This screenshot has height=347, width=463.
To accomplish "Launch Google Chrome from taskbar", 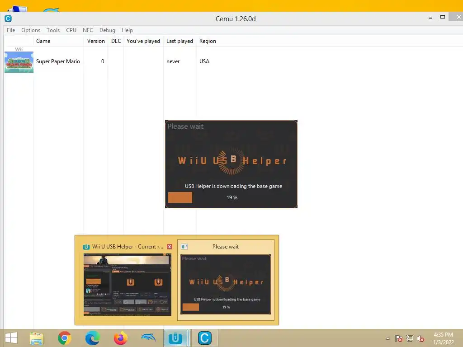I will [64, 338].
